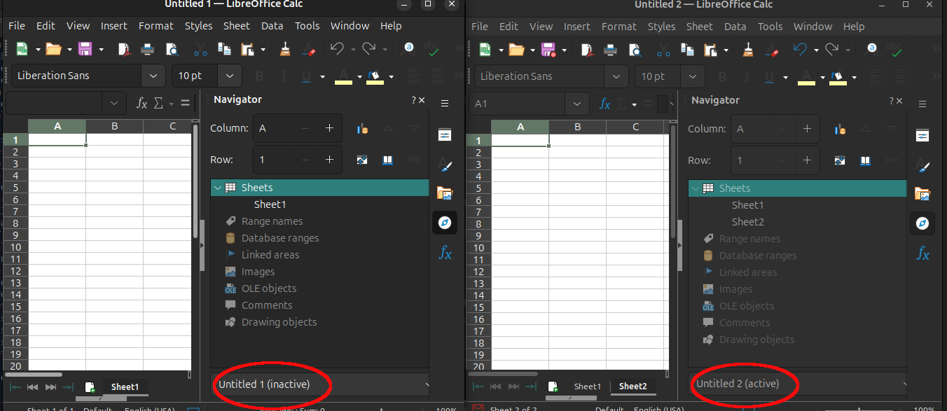Open the font size dropdown in Untitled 1
The image size is (947, 411).
[229, 76]
